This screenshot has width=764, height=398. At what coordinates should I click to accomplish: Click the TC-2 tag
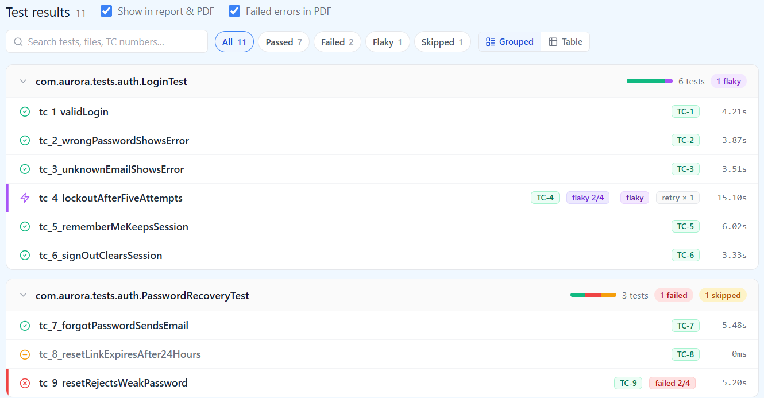pos(685,141)
